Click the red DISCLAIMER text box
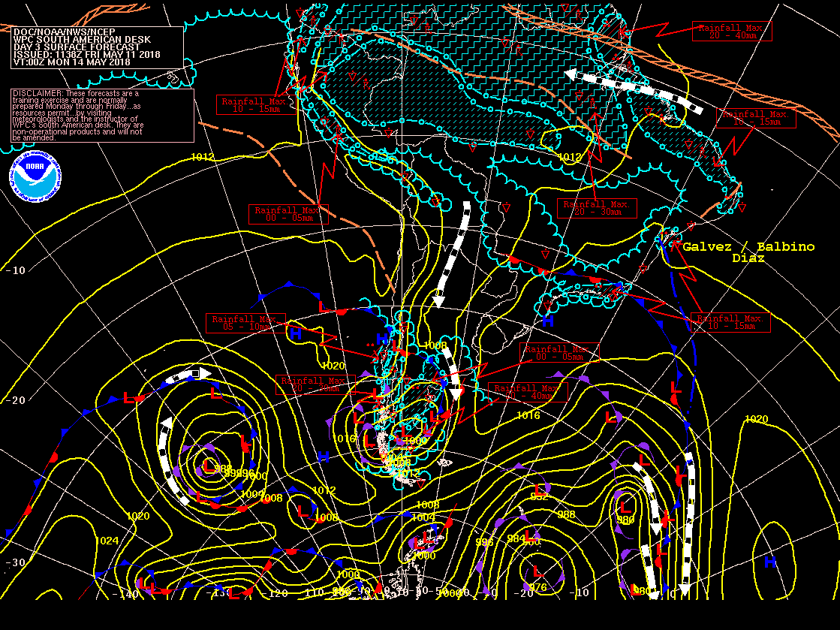 tap(102, 115)
